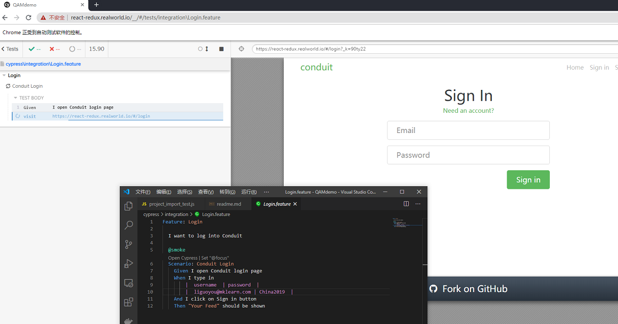Open VS Code title bar overflow menu
The height and width of the screenshot is (324, 618).
tap(267, 192)
